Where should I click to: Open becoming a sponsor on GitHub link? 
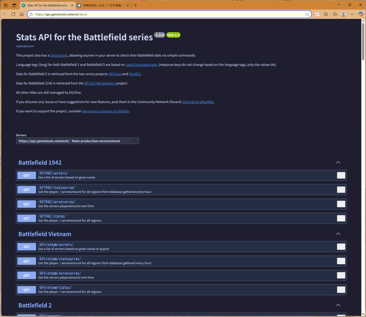tap(105, 111)
